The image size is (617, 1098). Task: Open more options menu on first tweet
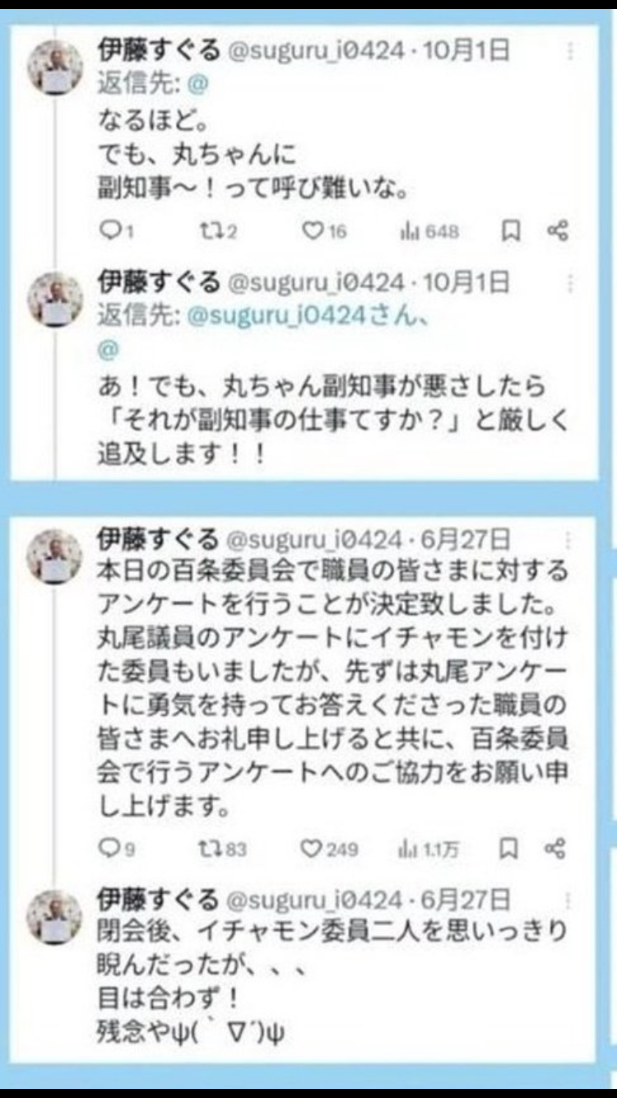[x=569, y=52]
